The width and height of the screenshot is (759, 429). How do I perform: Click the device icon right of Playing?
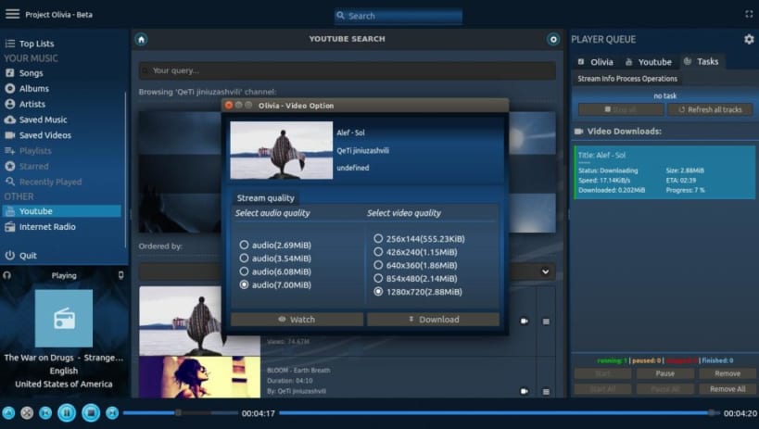click(x=120, y=275)
